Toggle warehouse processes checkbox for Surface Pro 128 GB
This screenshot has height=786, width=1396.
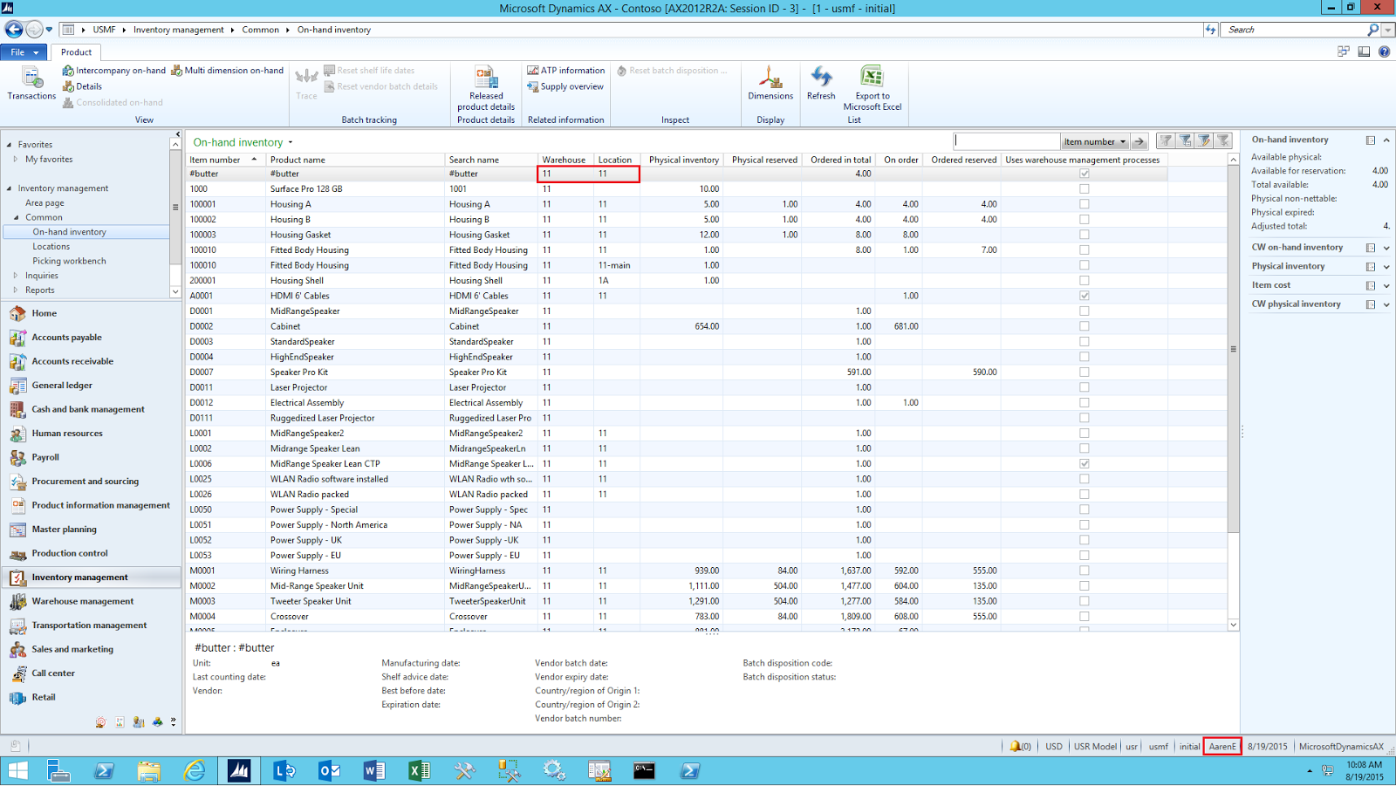(x=1085, y=188)
